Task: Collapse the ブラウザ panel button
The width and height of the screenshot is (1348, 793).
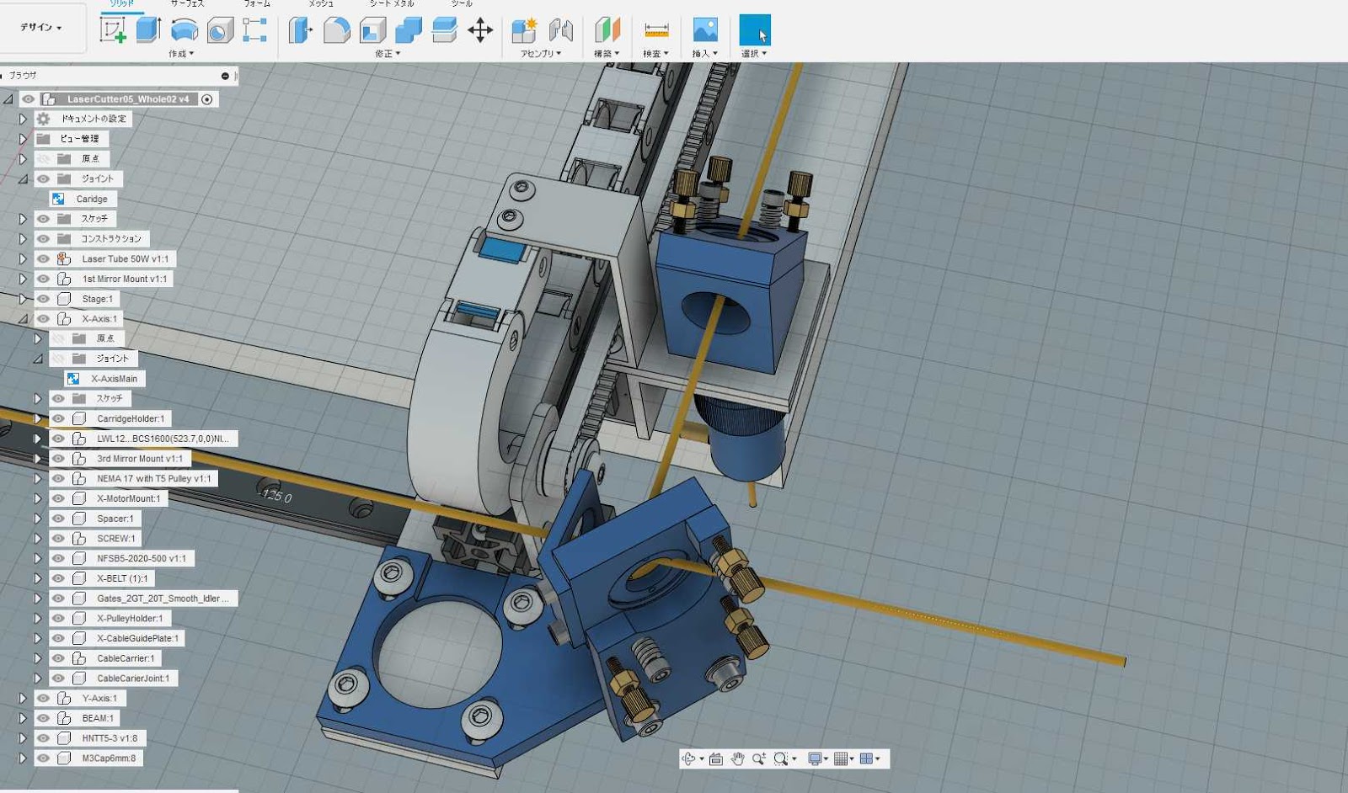Action: pyautogui.click(x=225, y=76)
